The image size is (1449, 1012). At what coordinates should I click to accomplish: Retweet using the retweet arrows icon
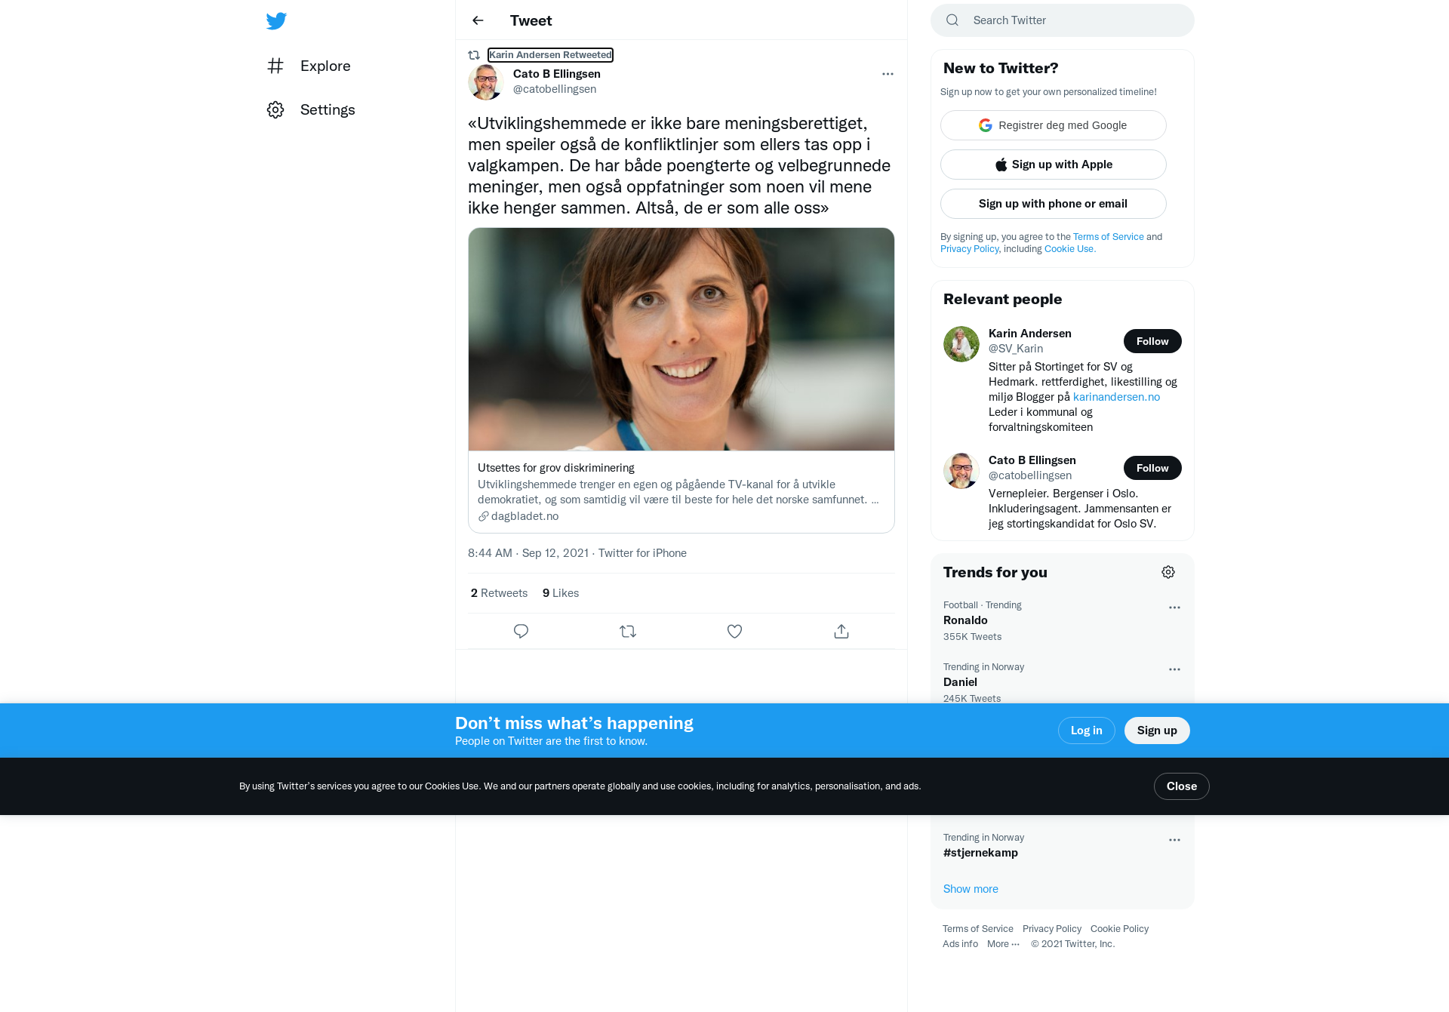[x=628, y=631]
